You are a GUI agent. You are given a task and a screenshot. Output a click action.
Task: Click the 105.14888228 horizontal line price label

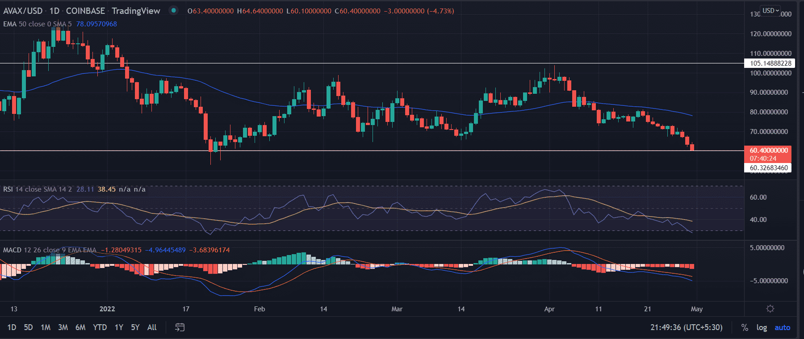coord(770,63)
